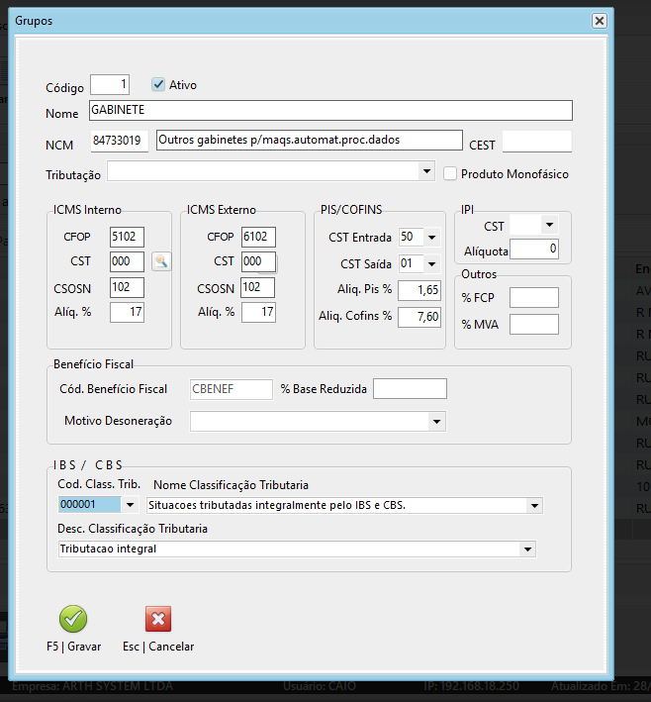Click the % MVA input field

click(x=533, y=324)
